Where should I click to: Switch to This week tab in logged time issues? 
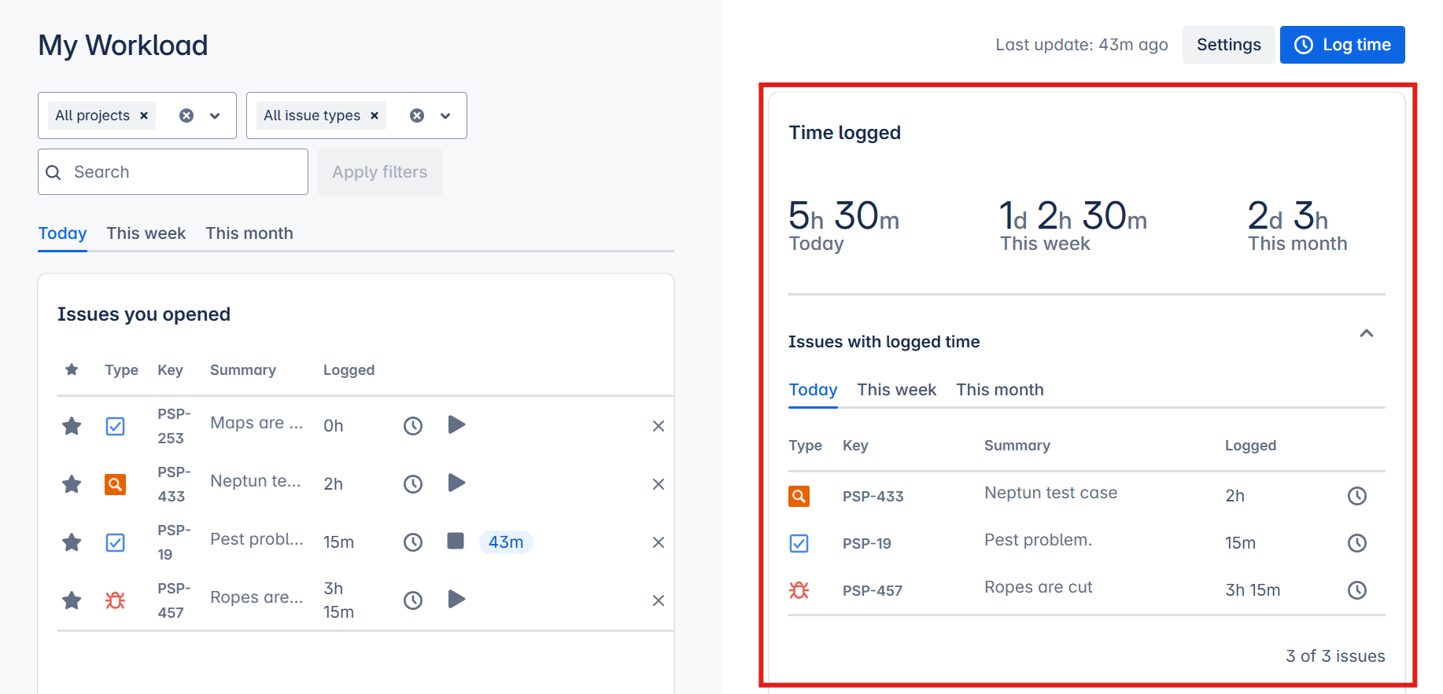coord(897,390)
